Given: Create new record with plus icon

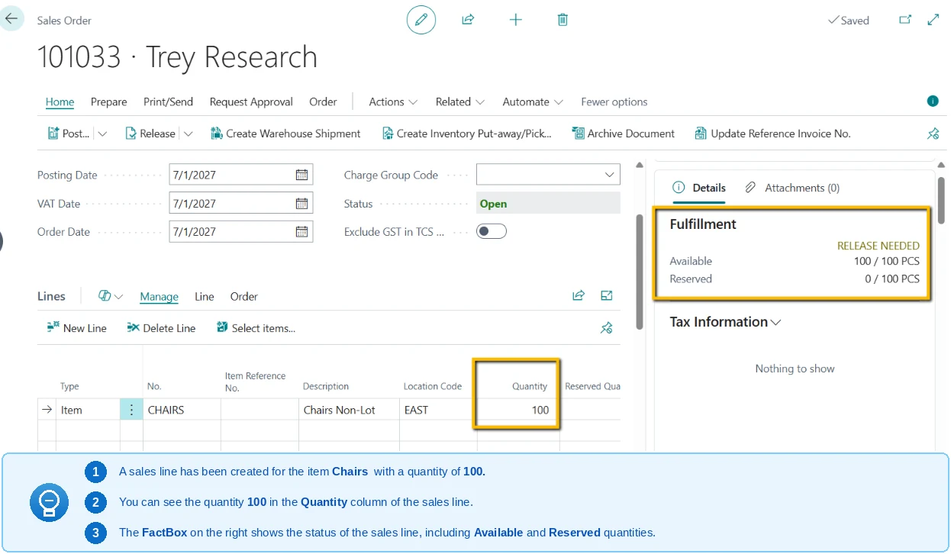Looking at the screenshot, I should click(x=516, y=20).
